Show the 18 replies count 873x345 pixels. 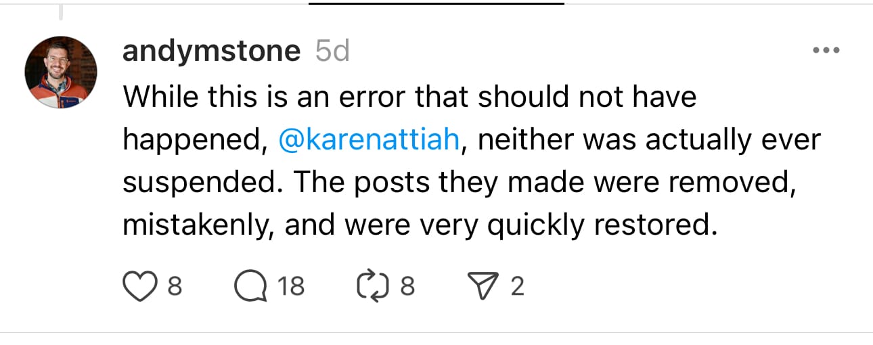coord(291,287)
